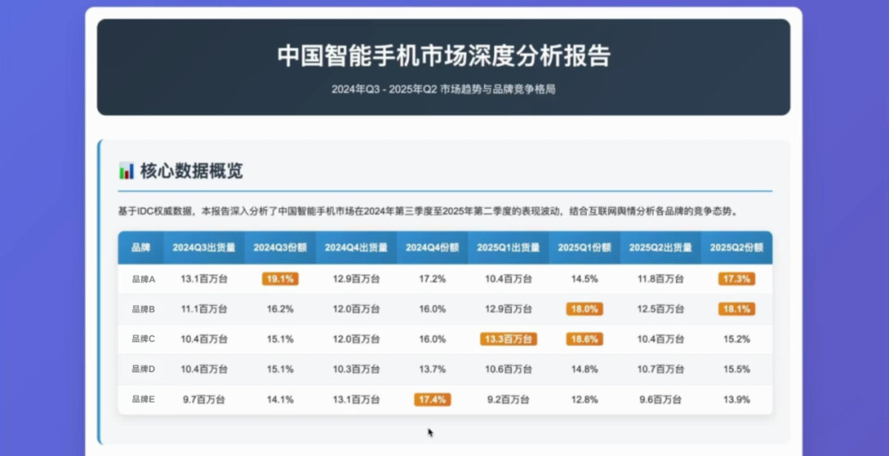Click the 11.8百万台 cell in 品牌A row

coord(660,279)
